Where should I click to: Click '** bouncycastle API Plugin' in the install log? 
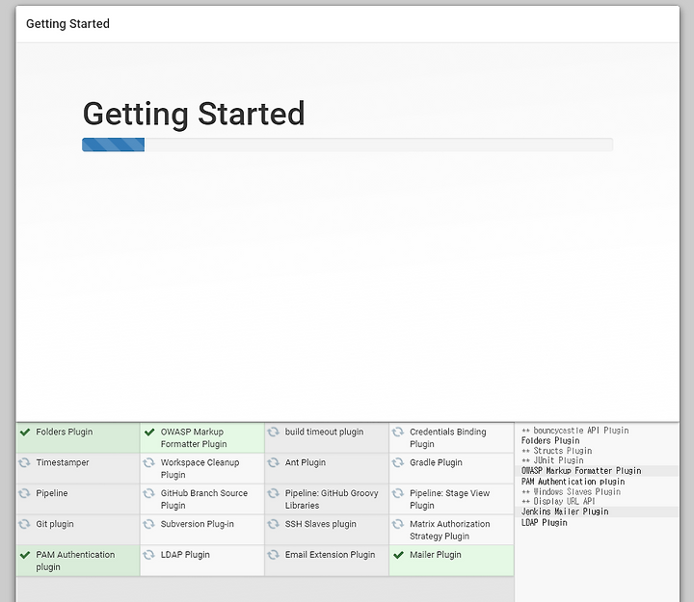pos(574,431)
